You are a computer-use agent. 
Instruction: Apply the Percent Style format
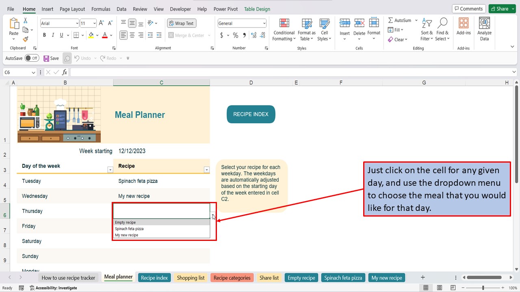click(x=235, y=35)
